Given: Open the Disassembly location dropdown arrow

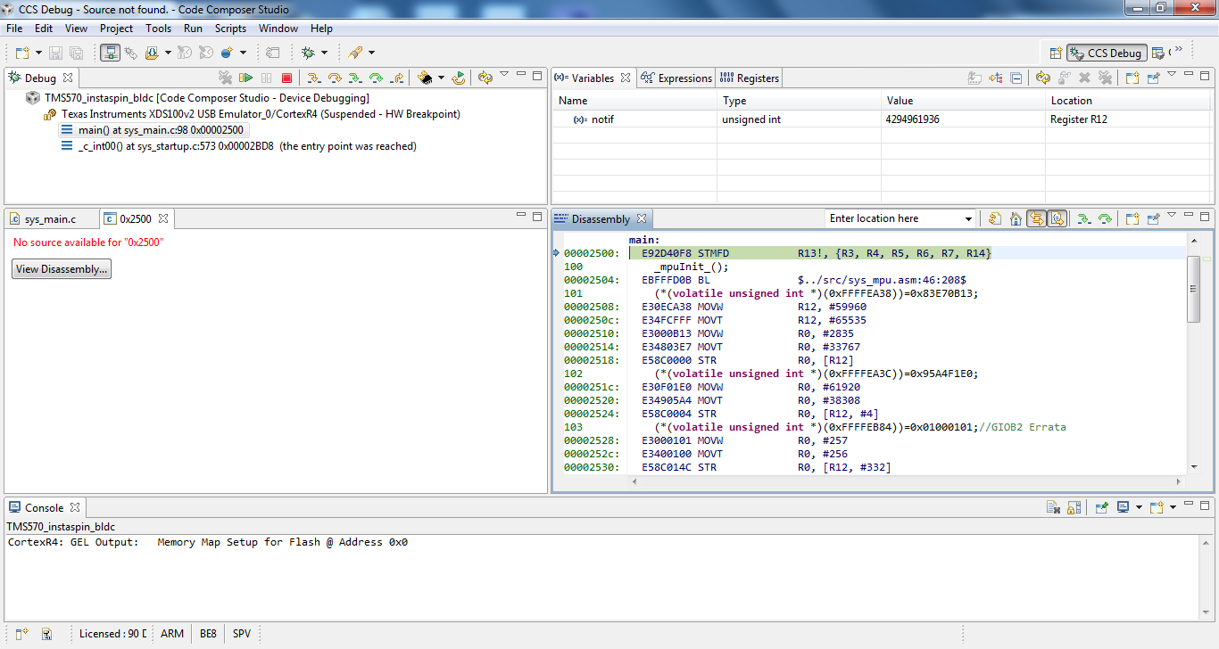Looking at the screenshot, I should click(x=968, y=219).
